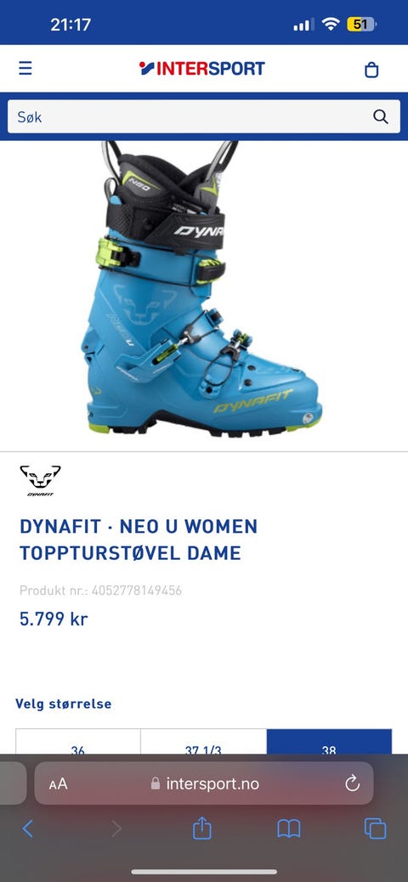The height and width of the screenshot is (882, 408).
Task: Tap the intersport.no address bar
Action: [x=204, y=783]
